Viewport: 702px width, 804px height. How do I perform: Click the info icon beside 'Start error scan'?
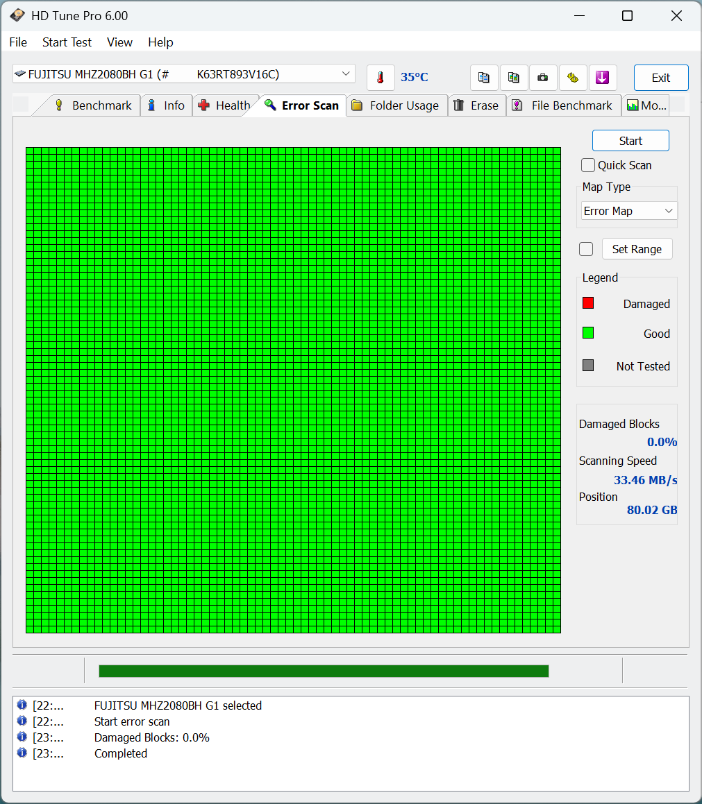pyautogui.click(x=22, y=721)
